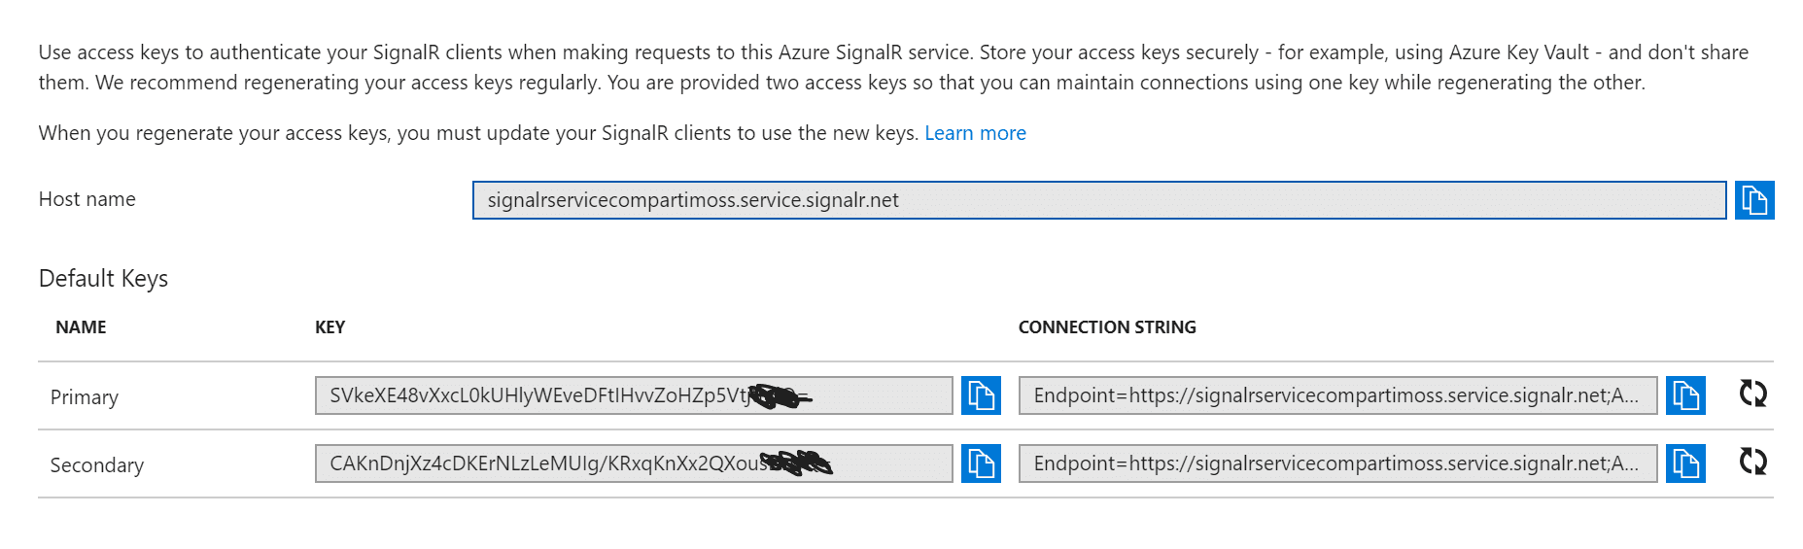Focus the Primary connection string field
Viewport: 1803px width, 549px height.
[1338, 395]
